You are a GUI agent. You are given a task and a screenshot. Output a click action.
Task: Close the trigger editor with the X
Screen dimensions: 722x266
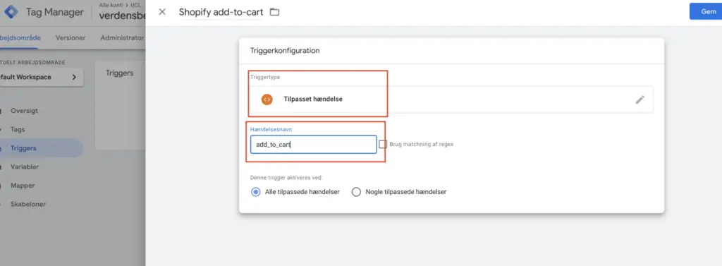[x=162, y=12]
